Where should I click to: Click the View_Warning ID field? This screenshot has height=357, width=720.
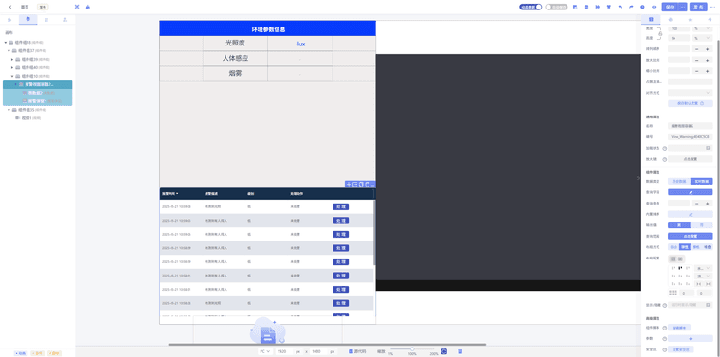[691, 136]
